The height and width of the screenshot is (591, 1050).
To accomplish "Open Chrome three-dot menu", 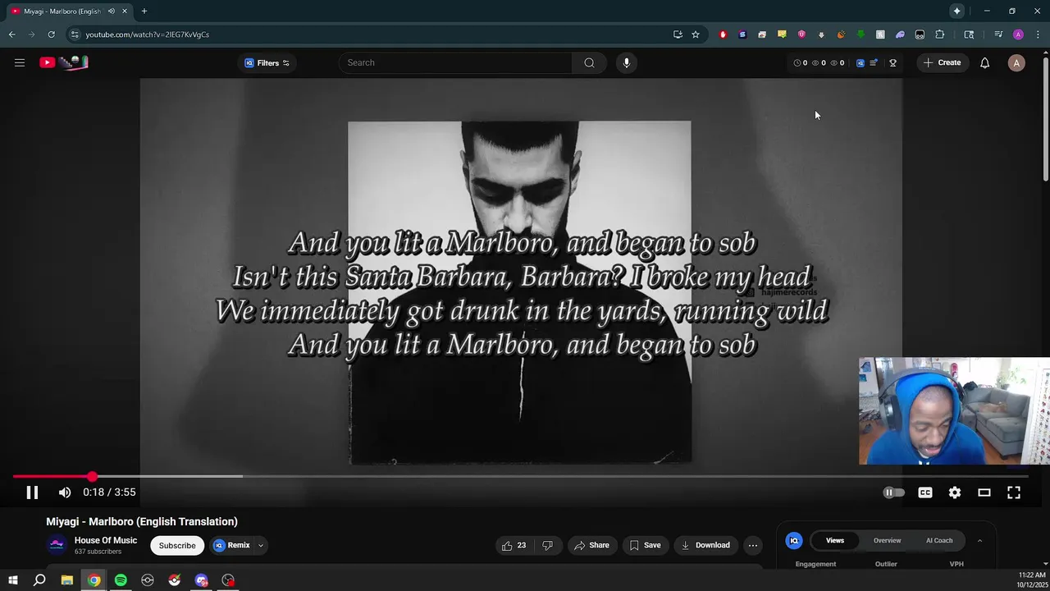I will pos(1038,34).
